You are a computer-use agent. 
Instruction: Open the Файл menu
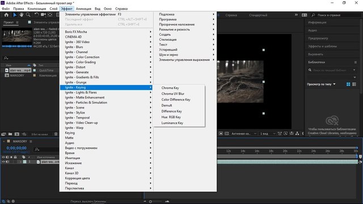click(x=6, y=8)
